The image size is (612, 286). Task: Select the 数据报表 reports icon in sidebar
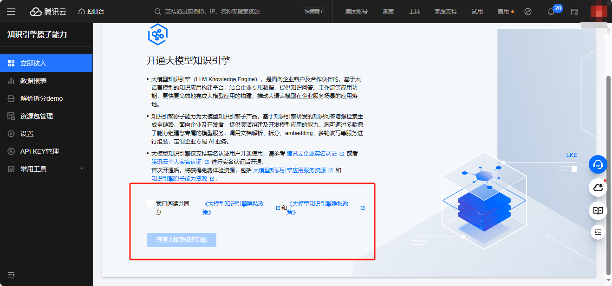10,81
